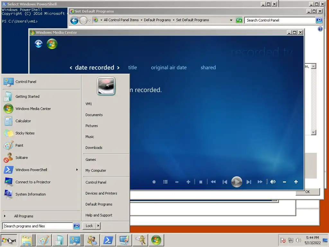The height and width of the screenshot is (247, 329).
Task: Click the right chevron beside date recorded
Action: point(118,68)
